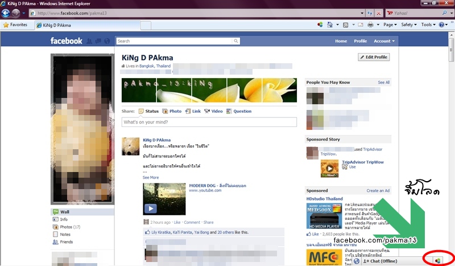
Task: Expand the Home button dropdown arrow
Action: pyautogui.click(x=337, y=24)
